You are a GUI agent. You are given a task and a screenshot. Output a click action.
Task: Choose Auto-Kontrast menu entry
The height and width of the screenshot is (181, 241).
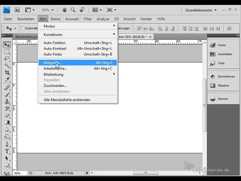pos(78,49)
